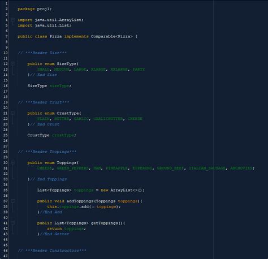Click the 'sizeType;' field name on line 16

pos(60,86)
